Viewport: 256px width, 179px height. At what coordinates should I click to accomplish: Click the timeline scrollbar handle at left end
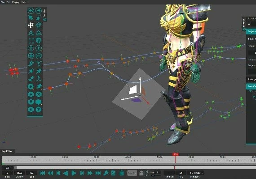click(x=16, y=167)
